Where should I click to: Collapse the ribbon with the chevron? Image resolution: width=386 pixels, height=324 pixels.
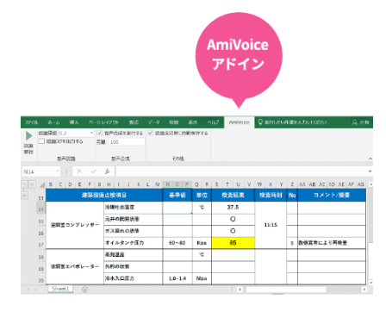pyautogui.click(x=370, y=159)
